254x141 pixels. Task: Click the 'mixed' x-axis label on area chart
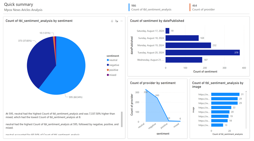pos(176,125)
